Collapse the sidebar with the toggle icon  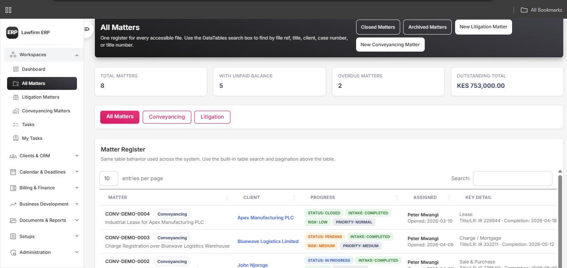coord(87,29)
